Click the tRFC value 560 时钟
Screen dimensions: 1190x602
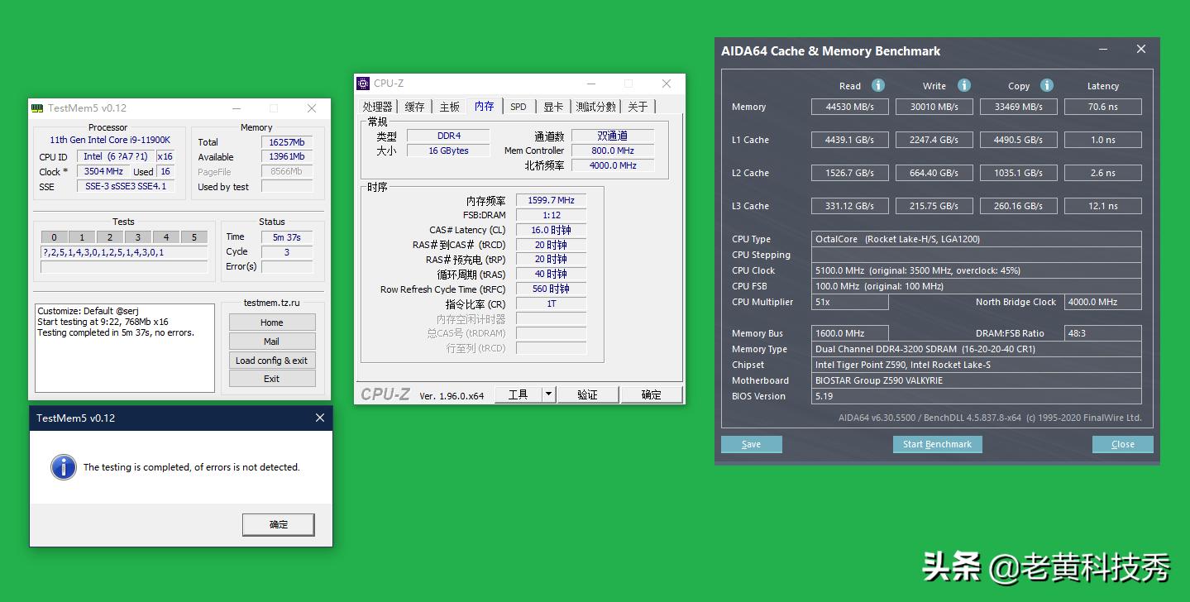point(551,289)
